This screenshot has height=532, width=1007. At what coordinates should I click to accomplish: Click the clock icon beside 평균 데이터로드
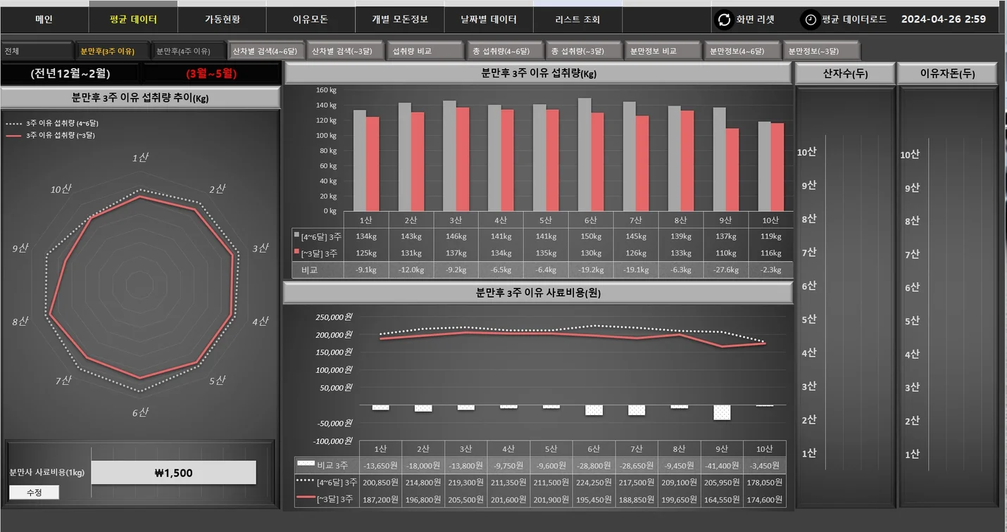click(811, 20)
